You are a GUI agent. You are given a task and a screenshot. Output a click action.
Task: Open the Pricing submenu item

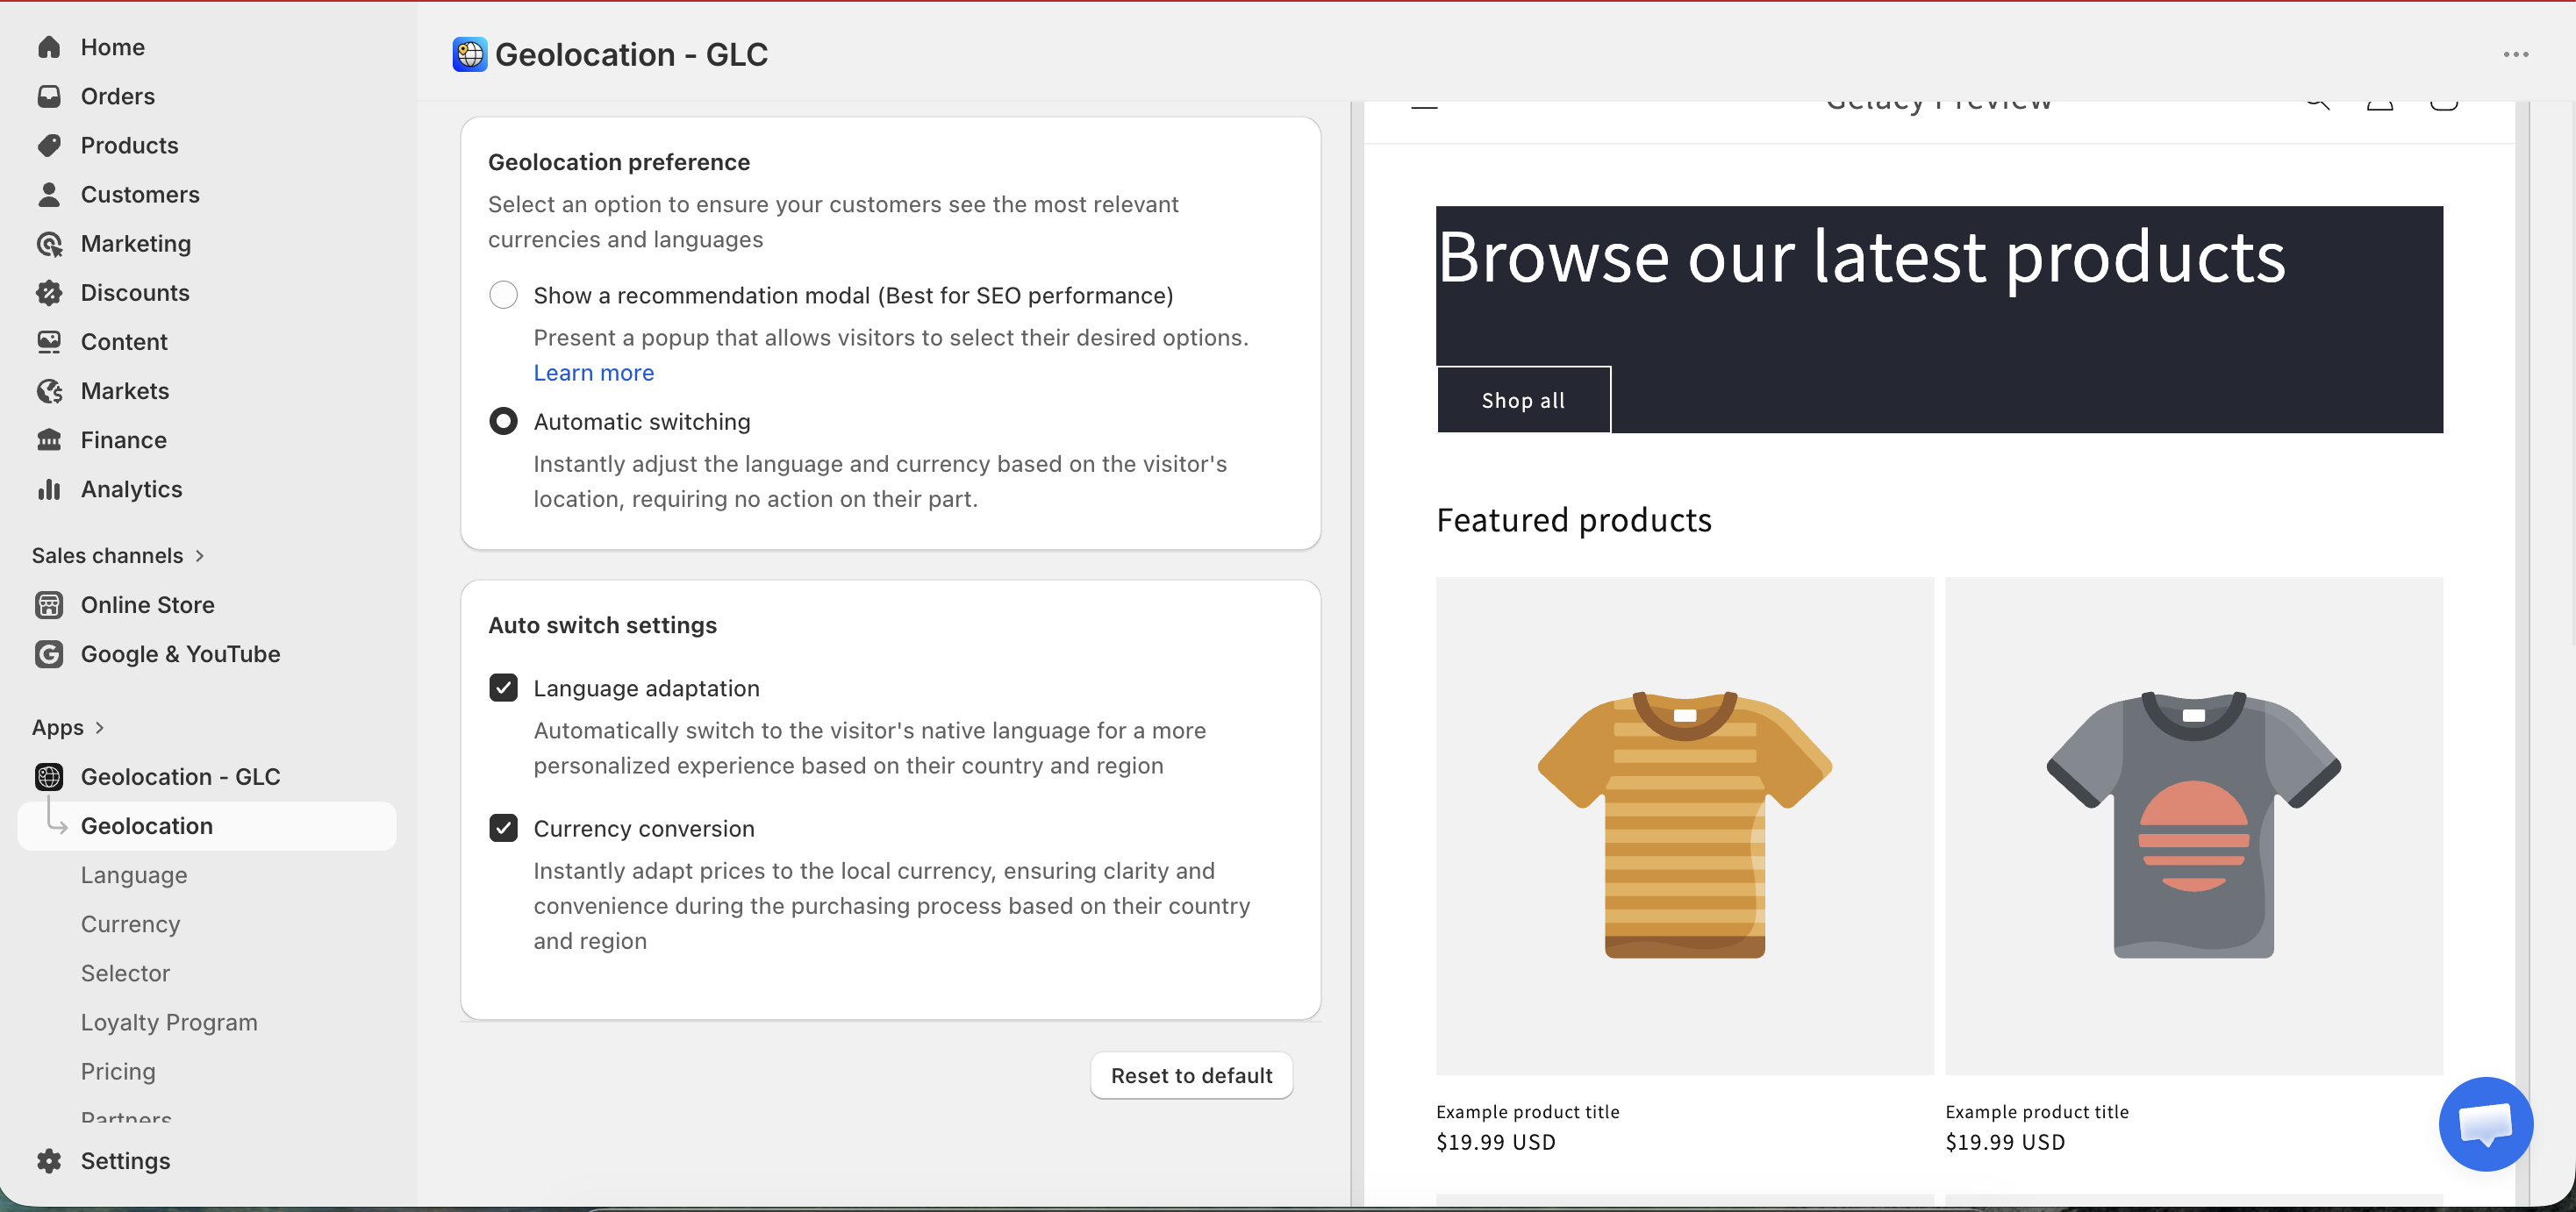118,1071
